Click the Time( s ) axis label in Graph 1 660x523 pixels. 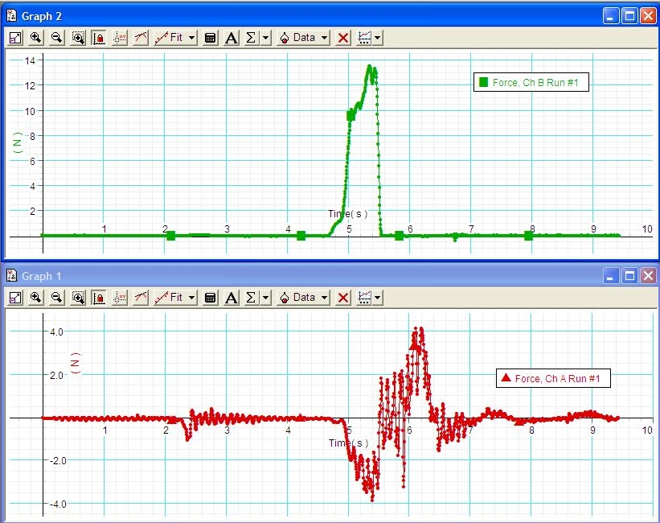349,443
